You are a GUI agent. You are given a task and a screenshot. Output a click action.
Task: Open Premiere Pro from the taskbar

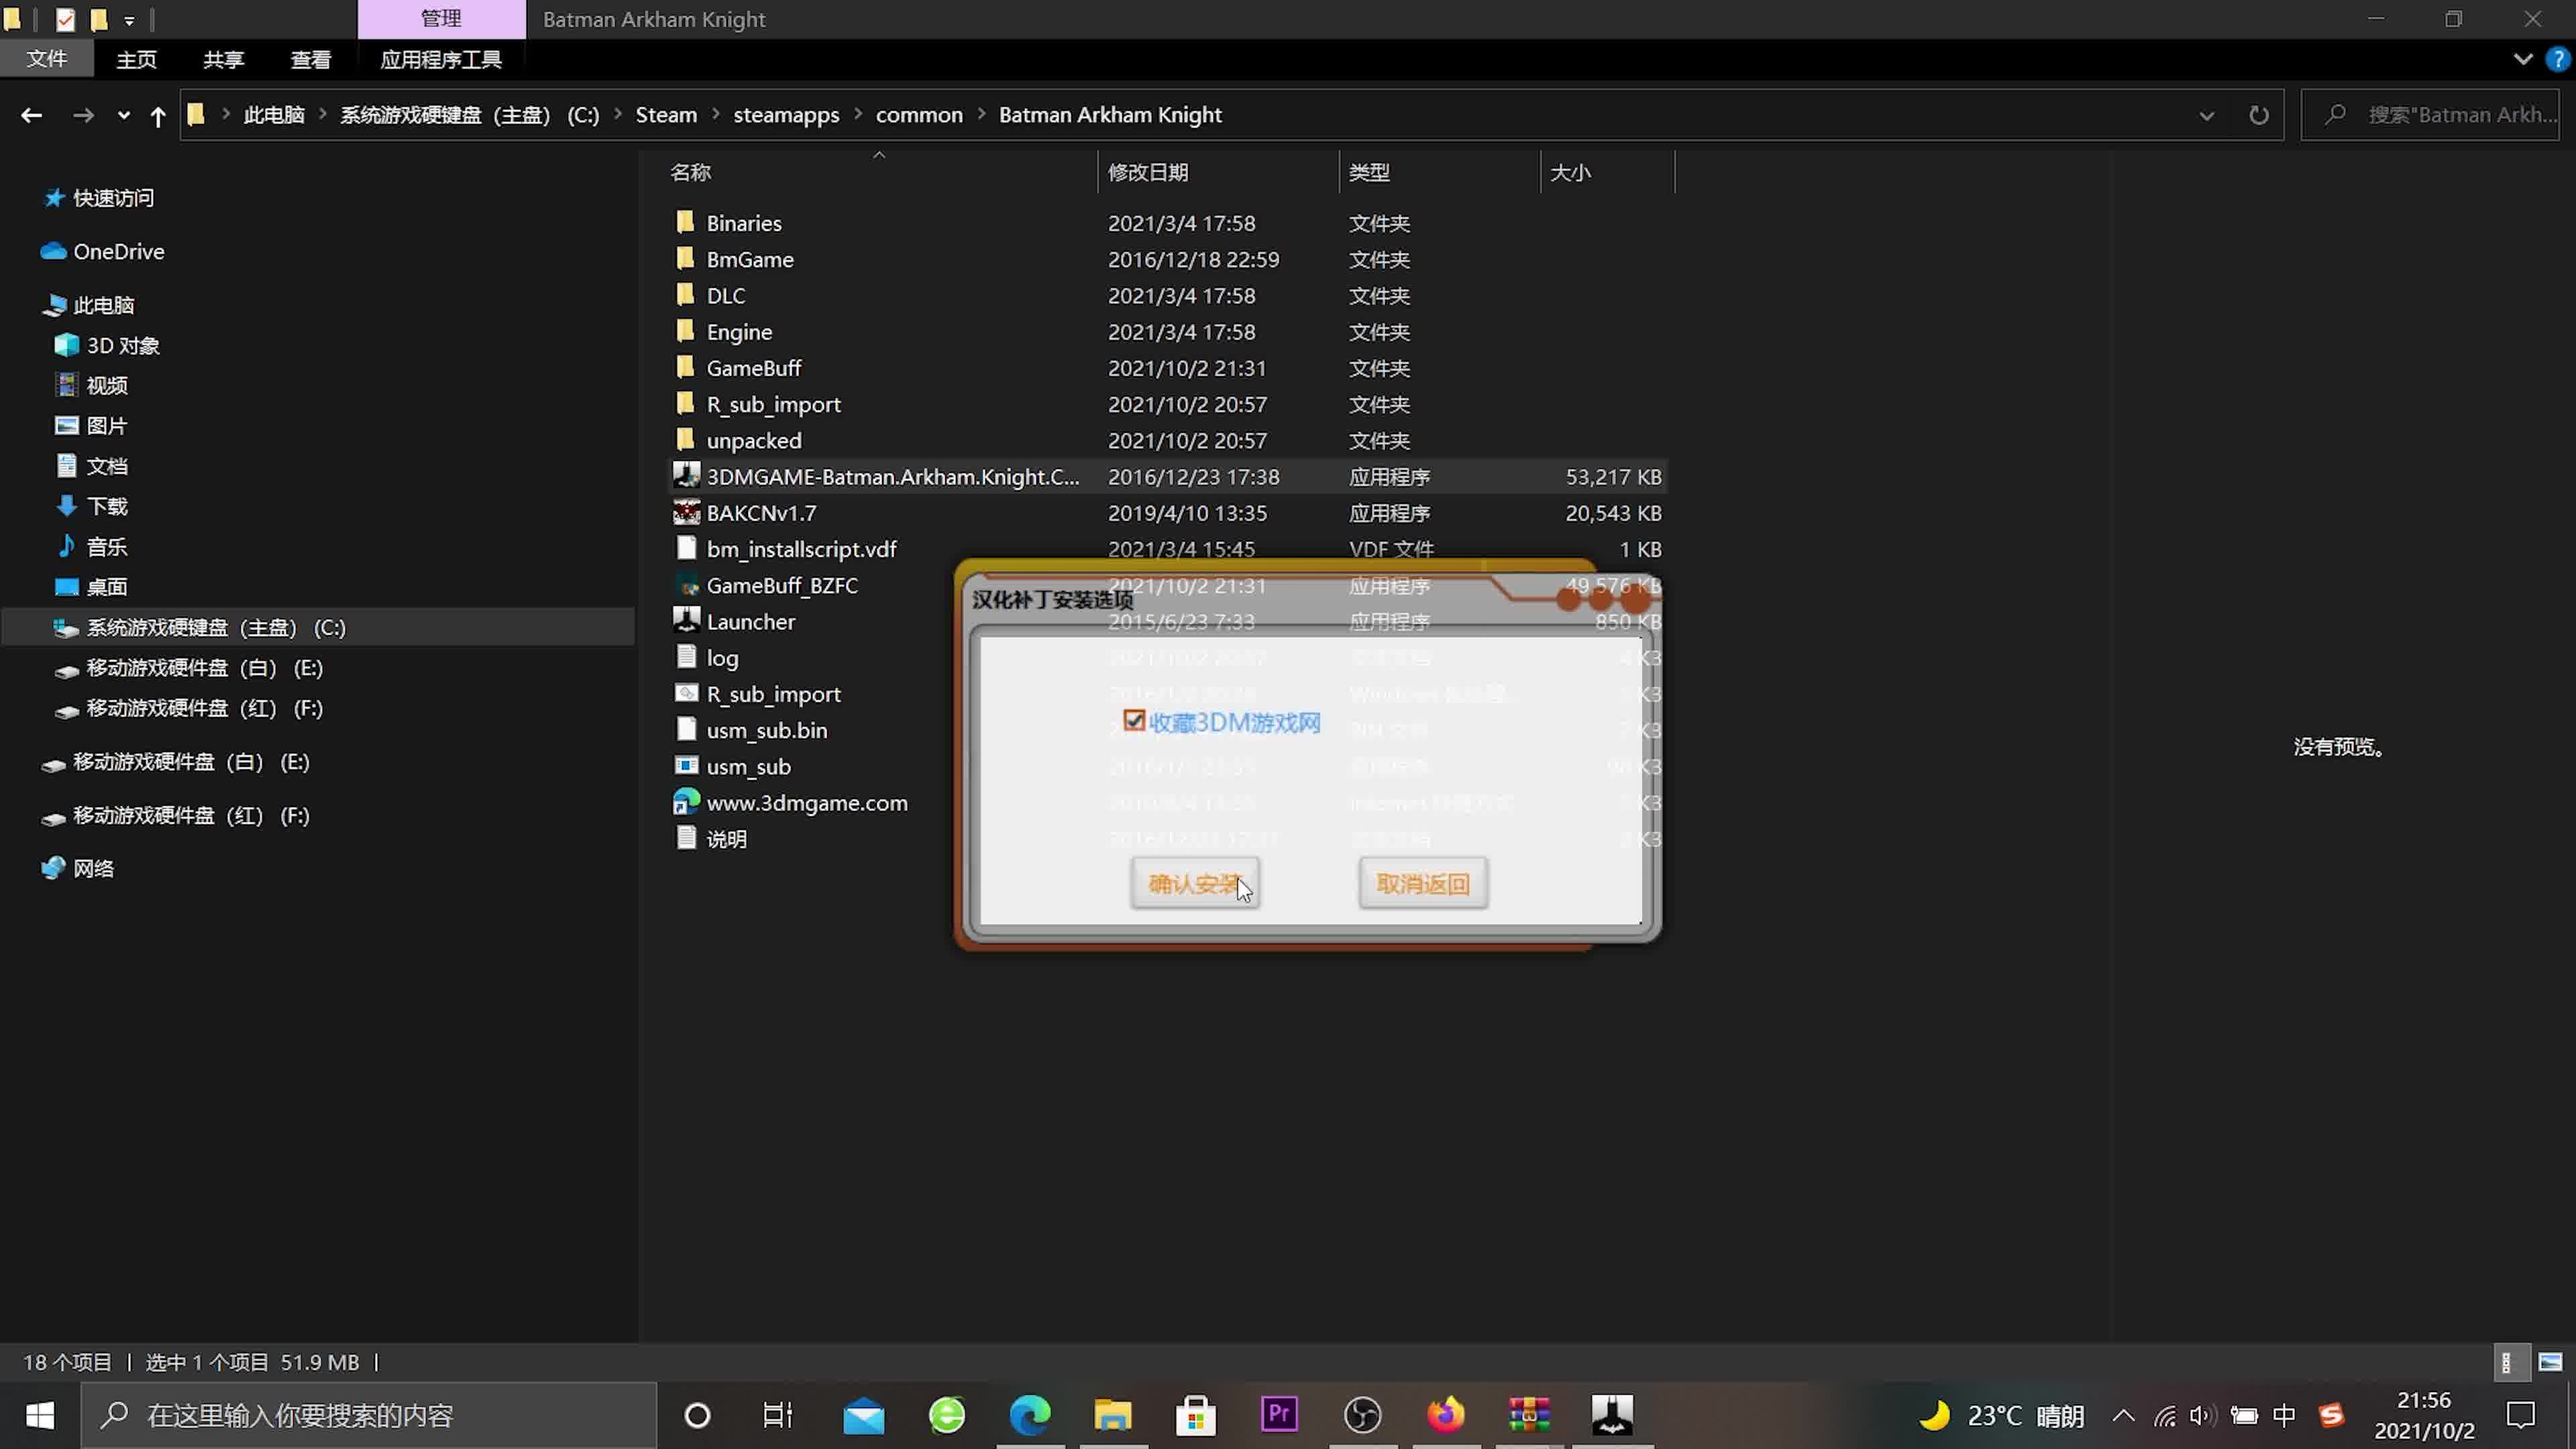point(1279,1415)
